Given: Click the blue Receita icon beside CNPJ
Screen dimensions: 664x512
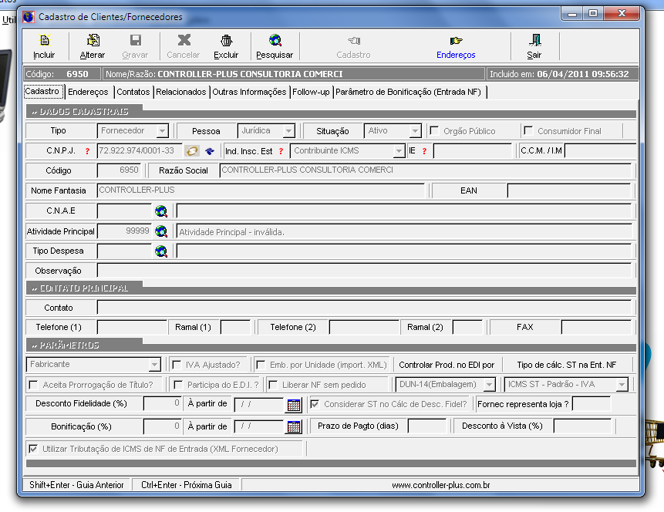Looking at the screenshot, I should (x=210, y=151).
